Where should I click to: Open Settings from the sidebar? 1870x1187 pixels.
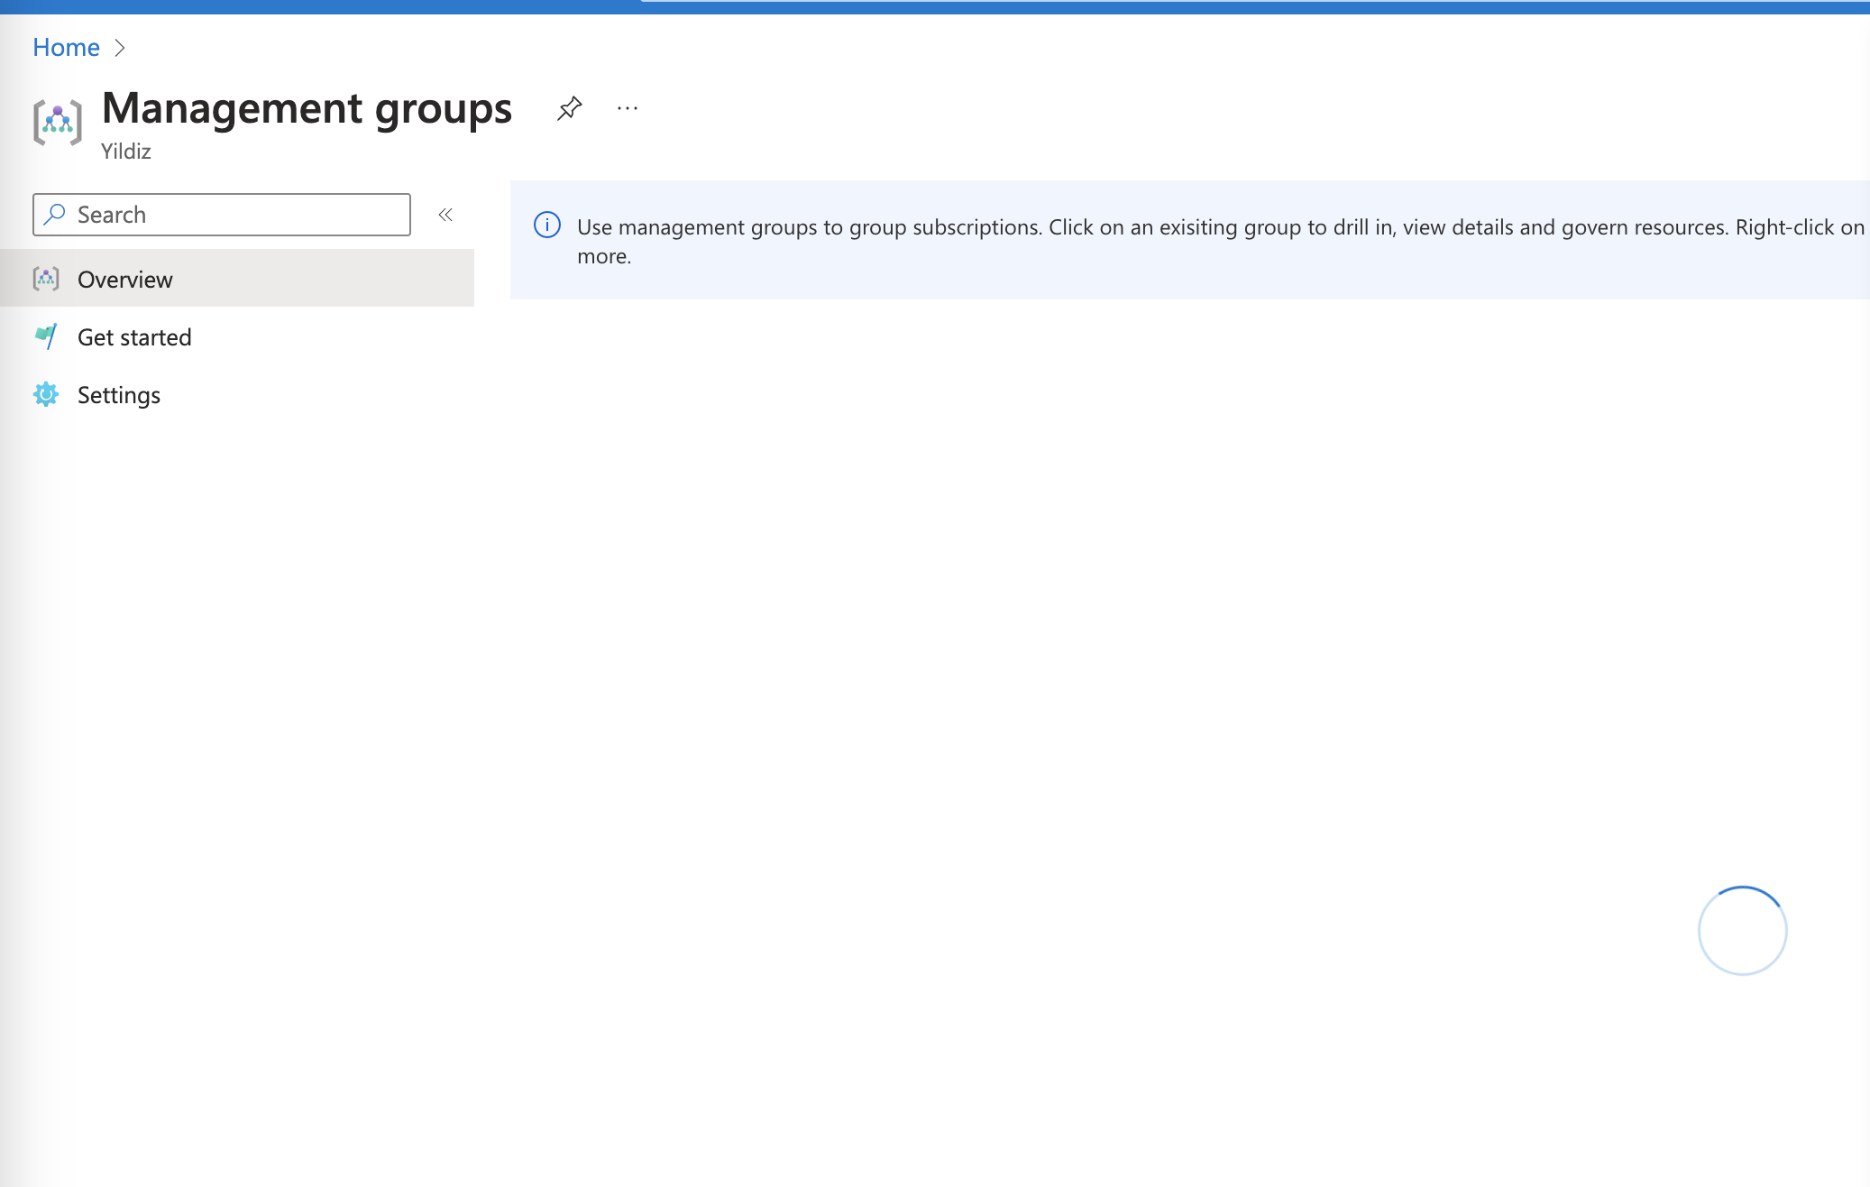tap(118, 395)
